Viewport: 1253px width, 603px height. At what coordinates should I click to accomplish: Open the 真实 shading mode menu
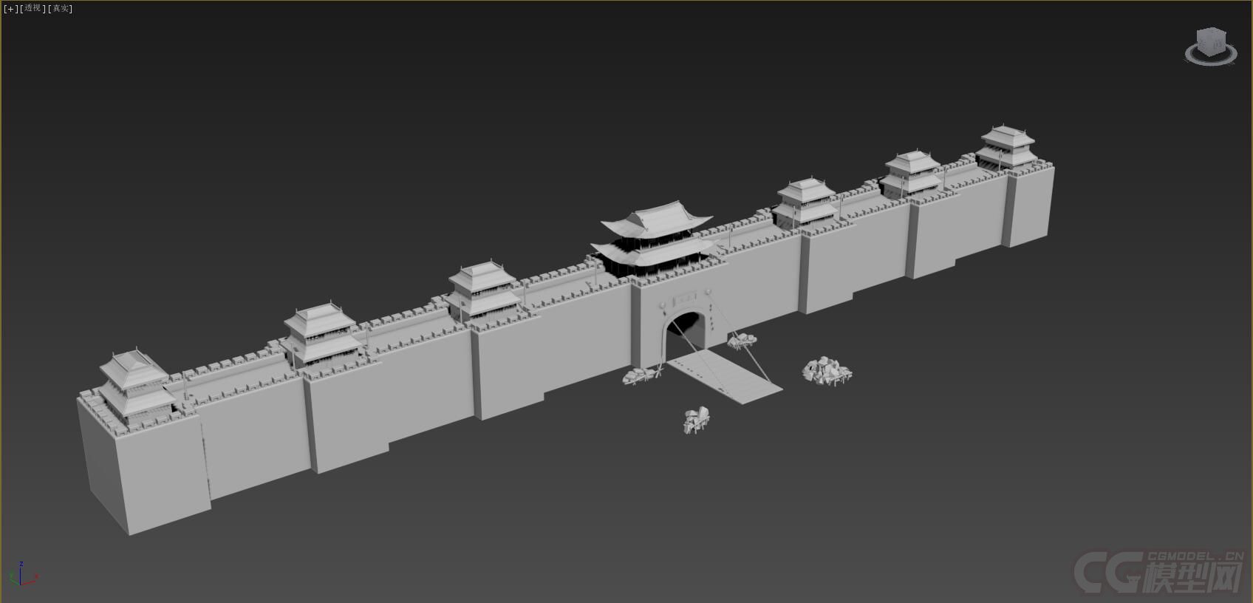click(61, 9)
